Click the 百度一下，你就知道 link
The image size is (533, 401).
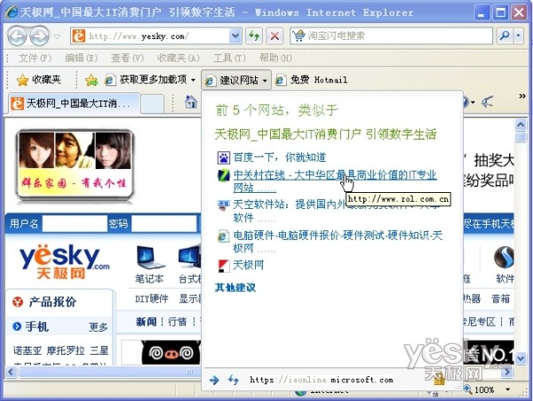point(280,157)
